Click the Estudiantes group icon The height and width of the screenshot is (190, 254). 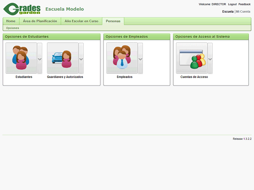coord(21,58)
